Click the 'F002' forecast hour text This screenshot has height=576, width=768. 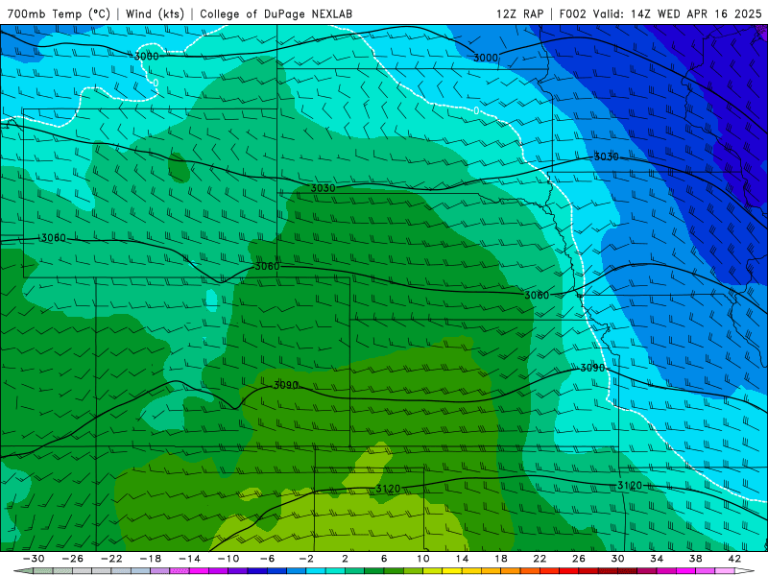click(x=572, y=13)
